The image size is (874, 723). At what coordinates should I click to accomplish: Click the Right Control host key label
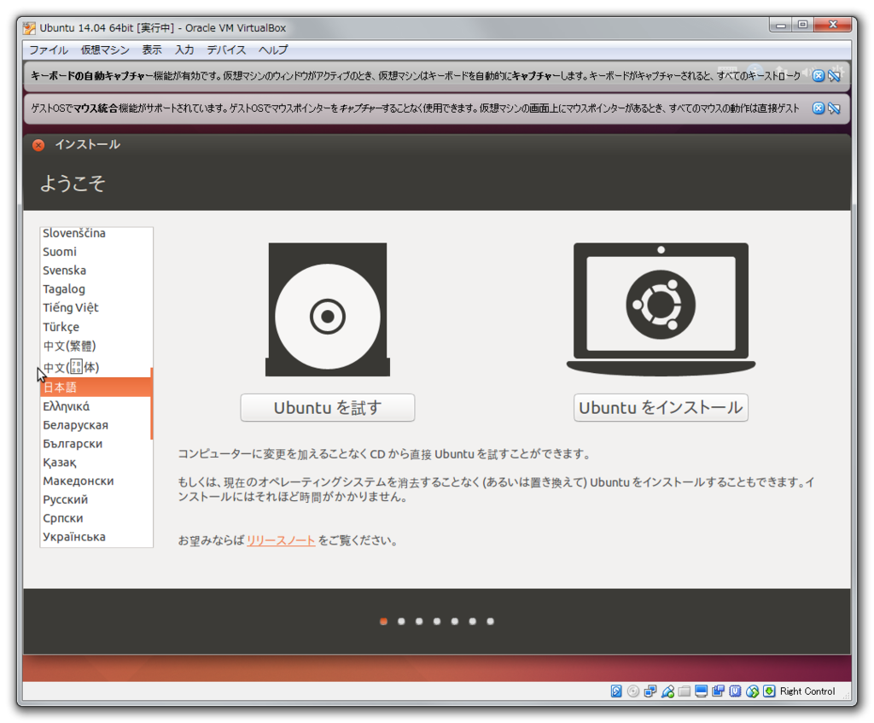tap(807, 691)
